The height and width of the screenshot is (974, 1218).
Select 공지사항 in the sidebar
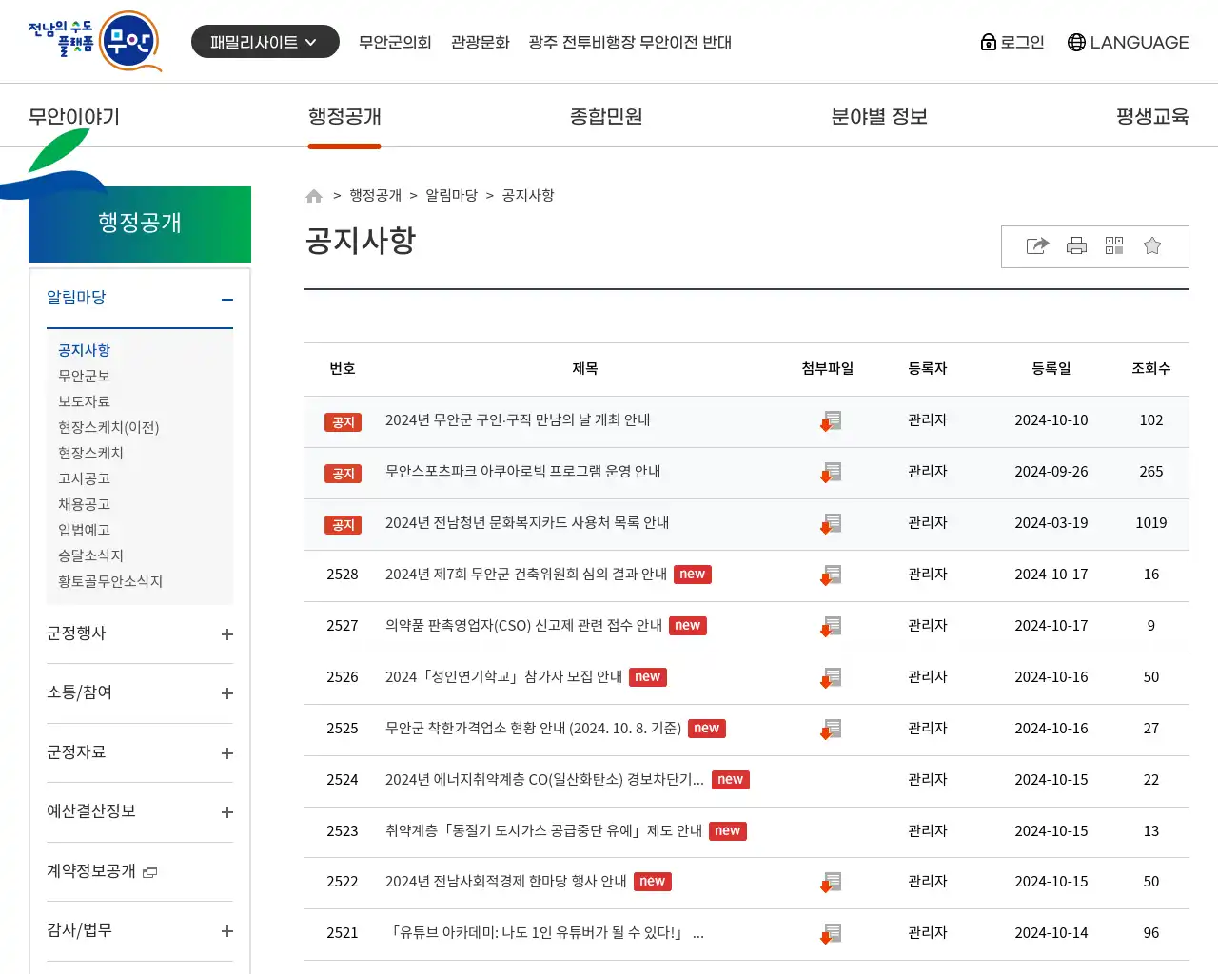click(85, 350)
